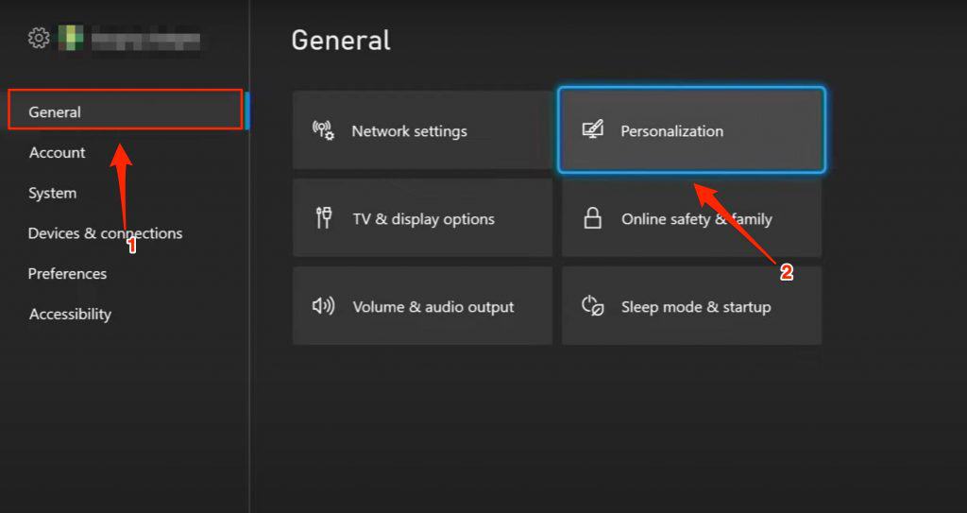The width and height of the screenshot is (967, 513).
Task: Click the Sleep mode power-leaf icon
Action: [593, 306]
